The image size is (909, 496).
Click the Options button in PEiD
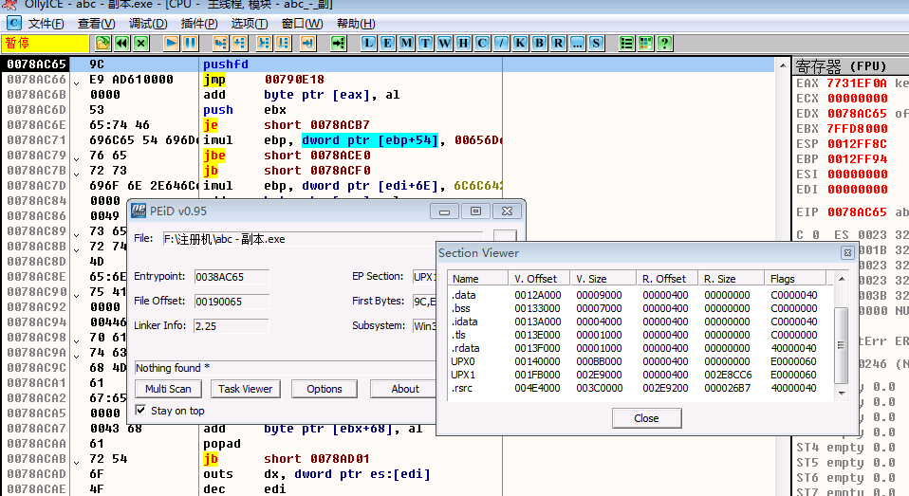coord(325,389)
